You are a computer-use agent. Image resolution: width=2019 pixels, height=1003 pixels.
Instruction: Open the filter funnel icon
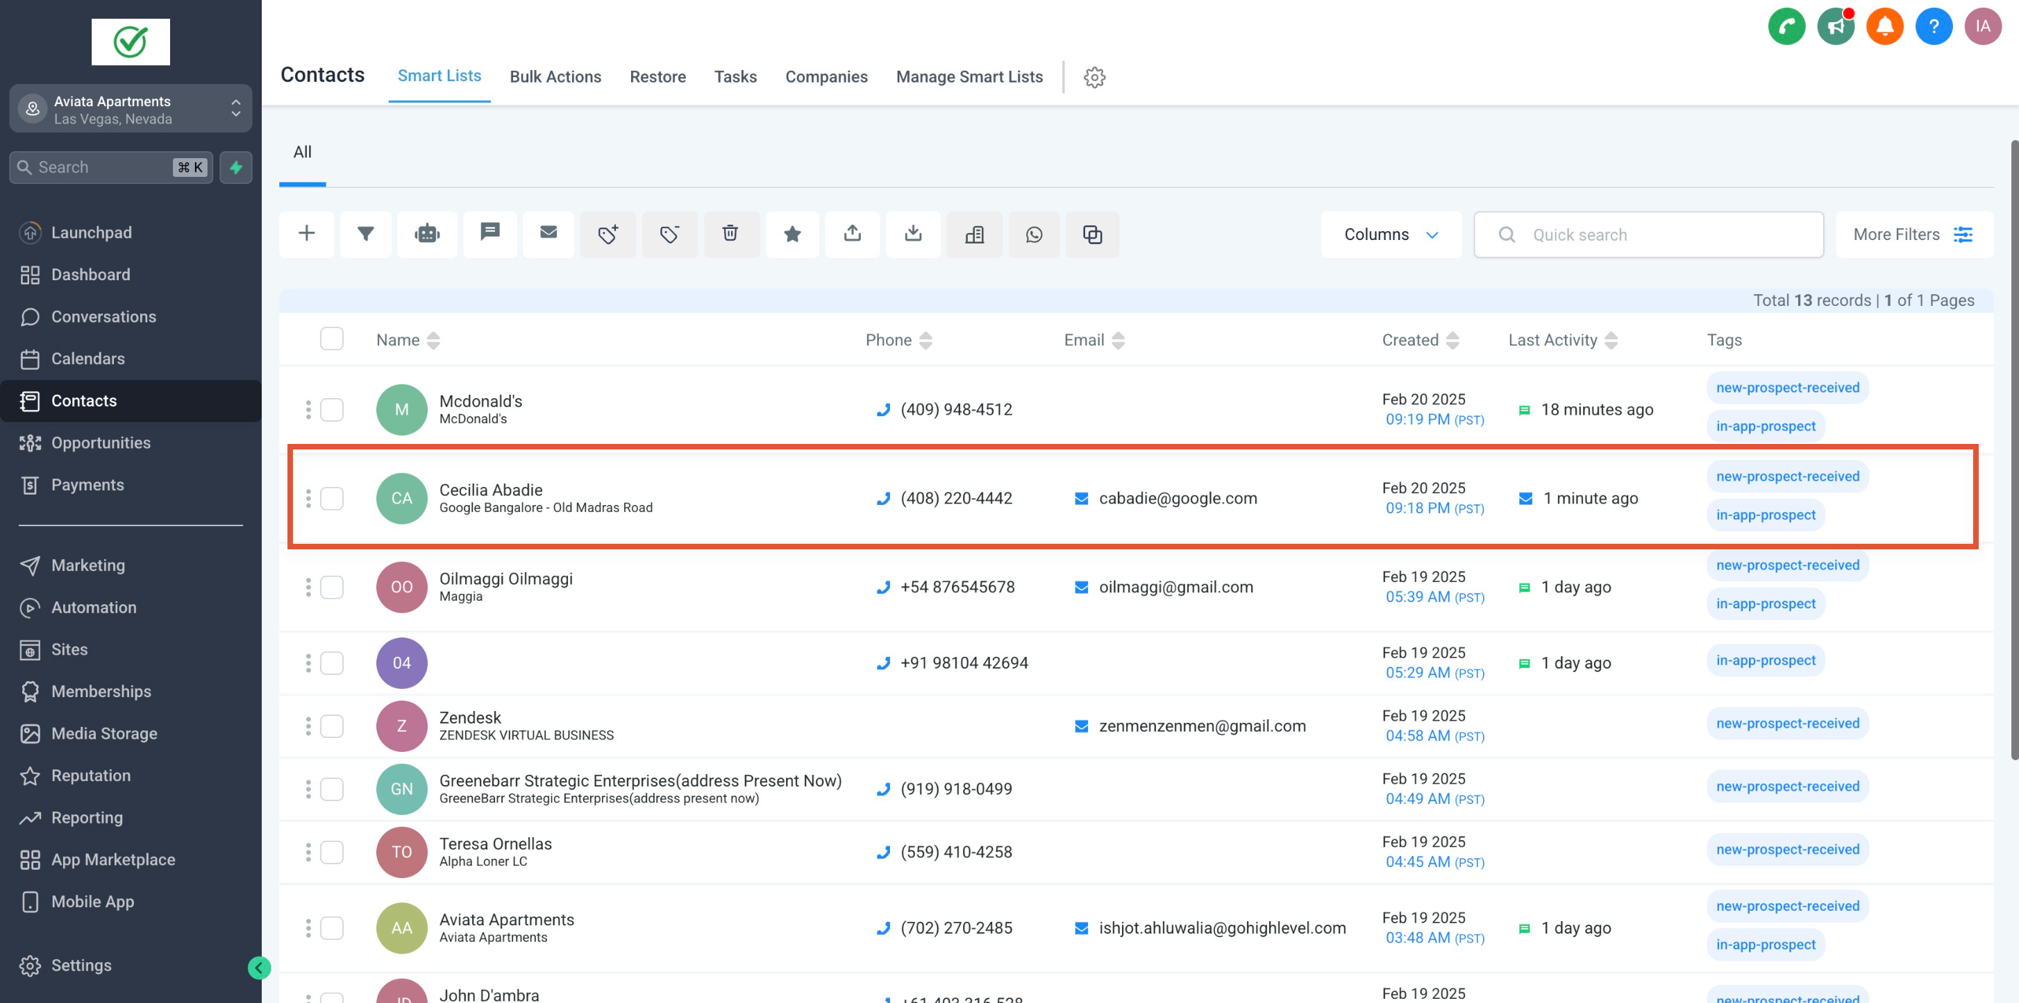point(365,234)
